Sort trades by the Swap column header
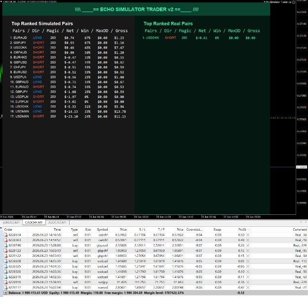 coord(213,230)
